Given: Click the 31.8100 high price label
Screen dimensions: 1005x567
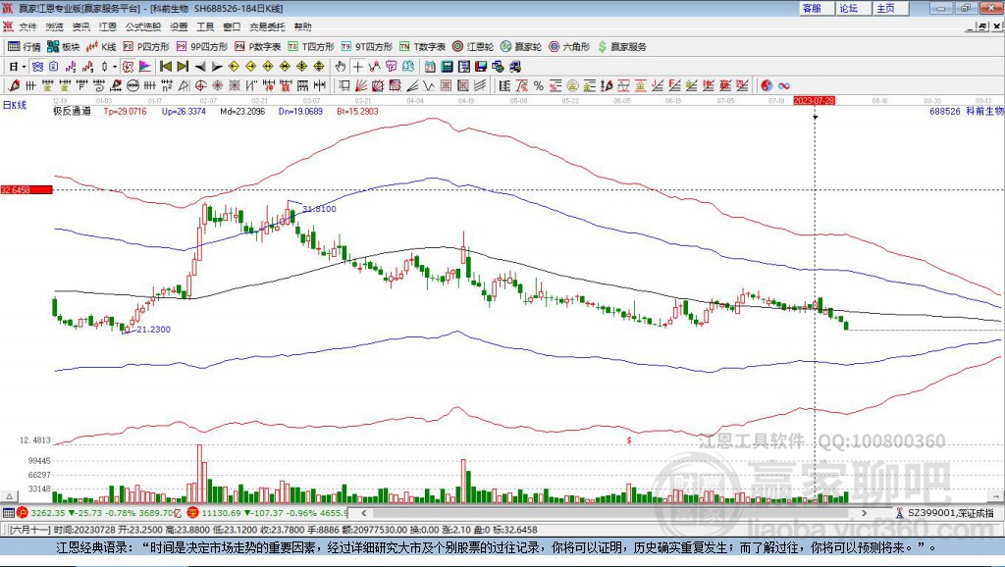Looking at the screenshot, I should pos(319,209).
